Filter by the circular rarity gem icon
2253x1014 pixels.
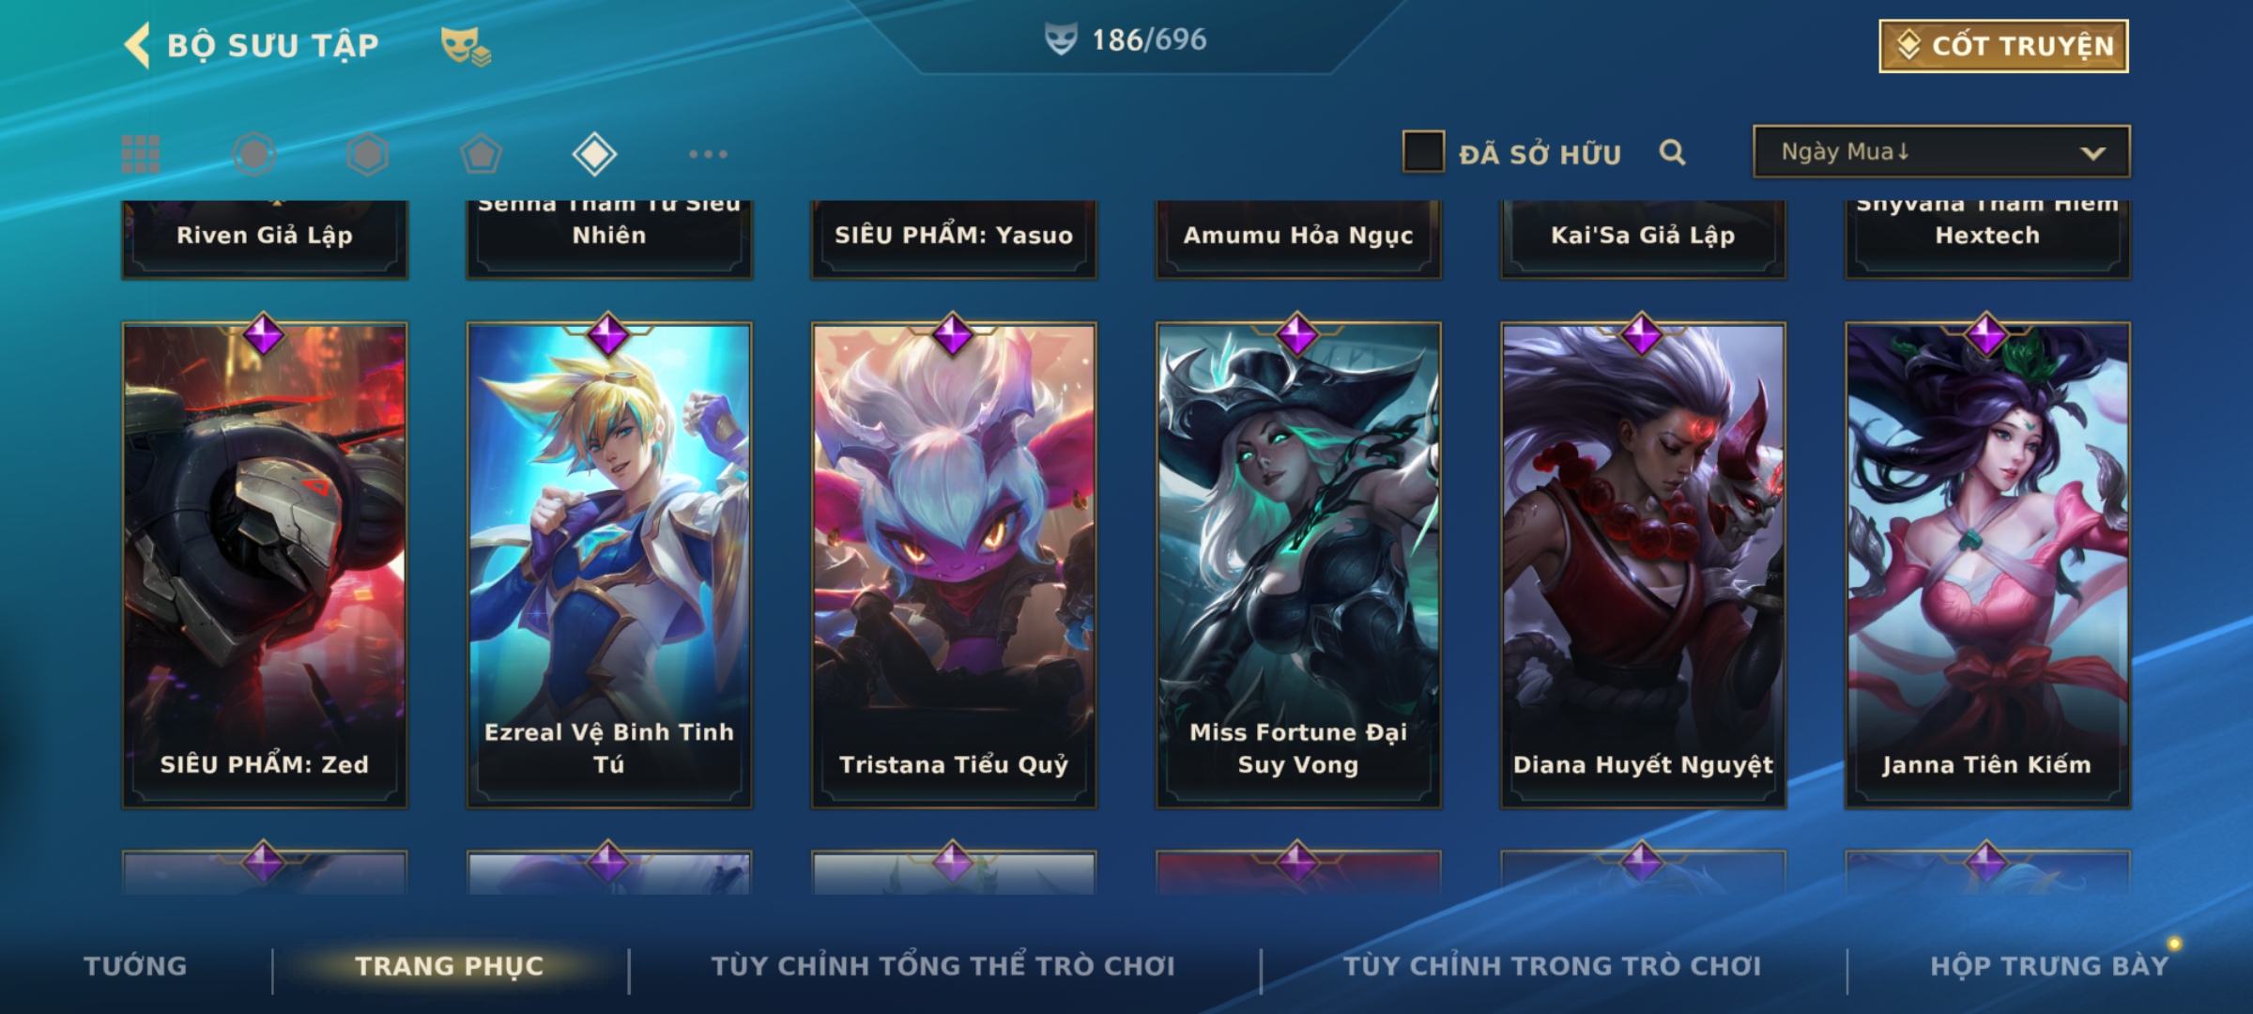pos(254,154)
